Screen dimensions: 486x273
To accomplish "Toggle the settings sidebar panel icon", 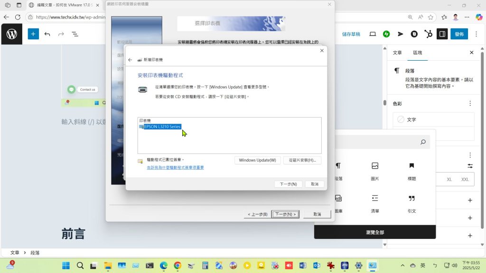I will pyautogui.click(x=442, y=34).
